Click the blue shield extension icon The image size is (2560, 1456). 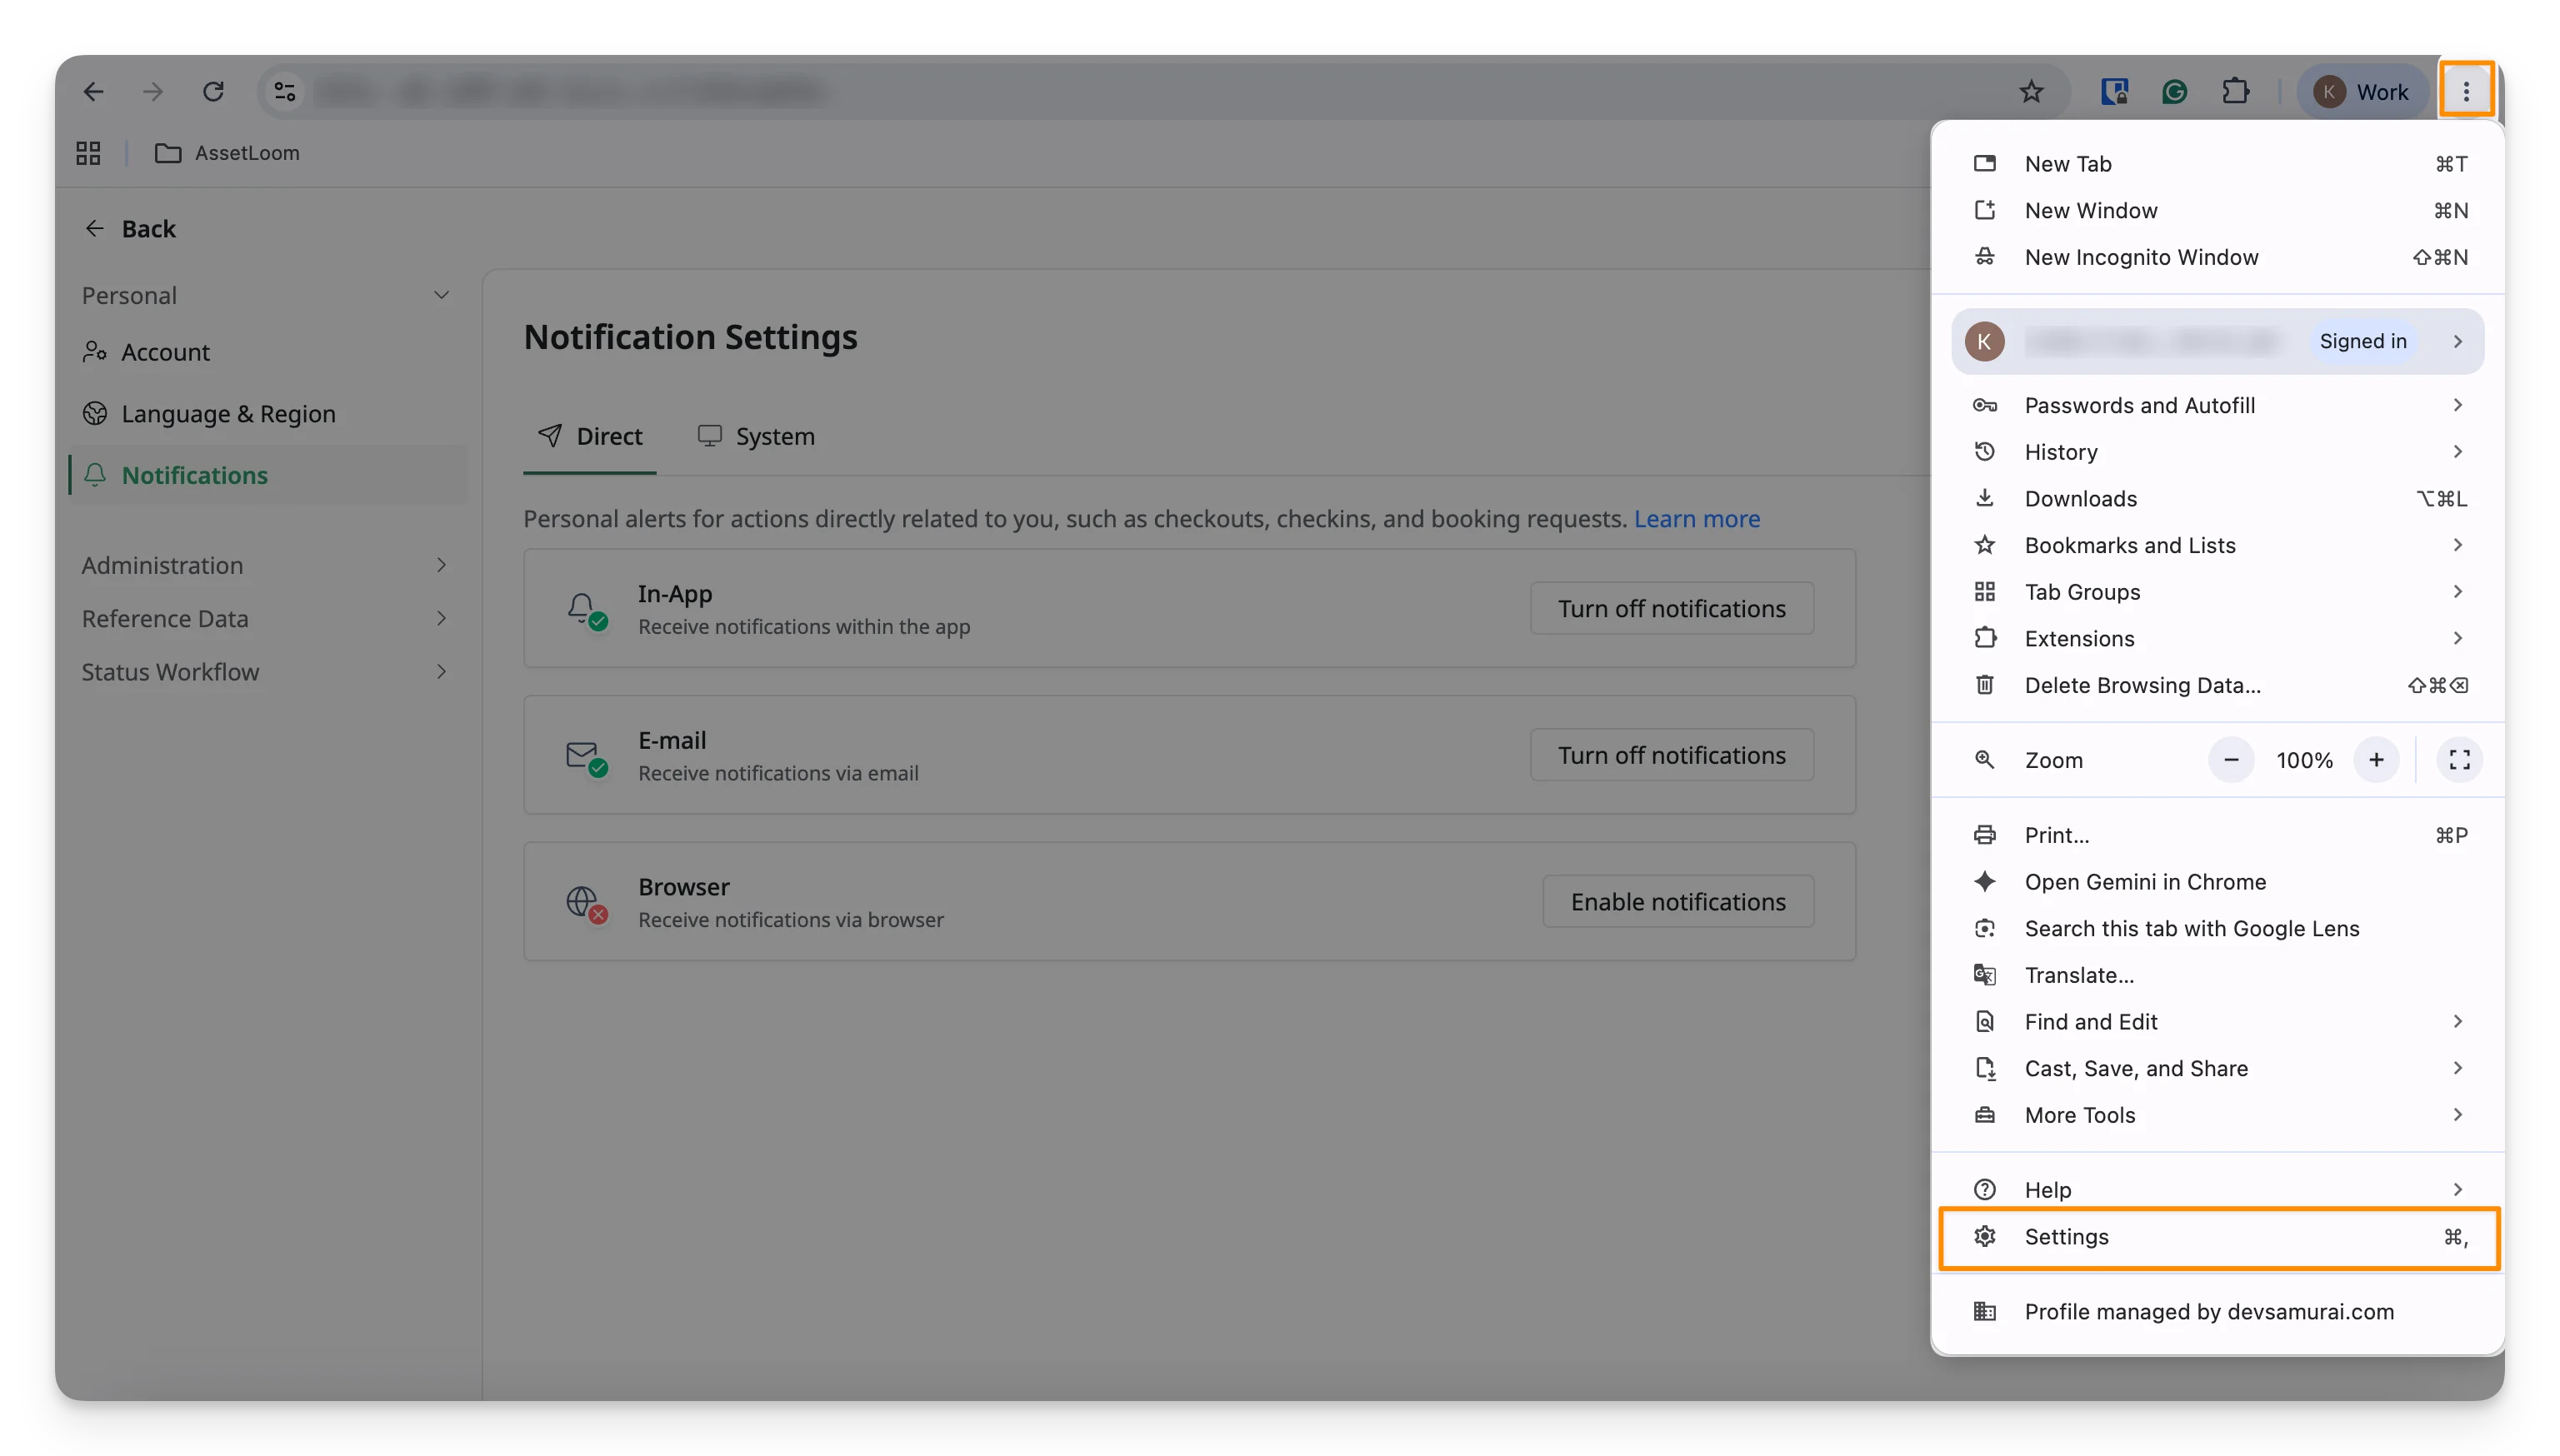pyautogui.click(x=2114, y=92)
